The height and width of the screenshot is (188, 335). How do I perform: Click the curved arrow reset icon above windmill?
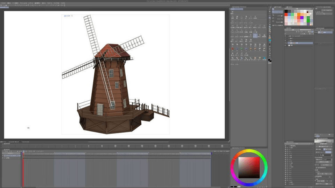72,16
